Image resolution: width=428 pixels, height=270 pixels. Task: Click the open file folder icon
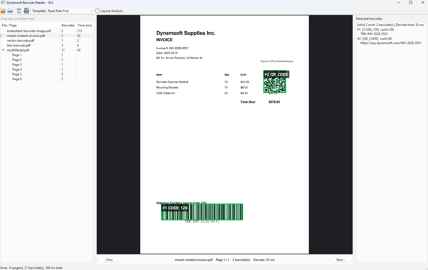tap(3, 11)
